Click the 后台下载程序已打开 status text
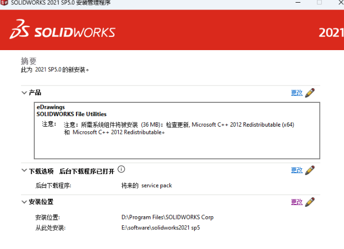This screenshot has height=249, width=344. (x=87, y=171)
